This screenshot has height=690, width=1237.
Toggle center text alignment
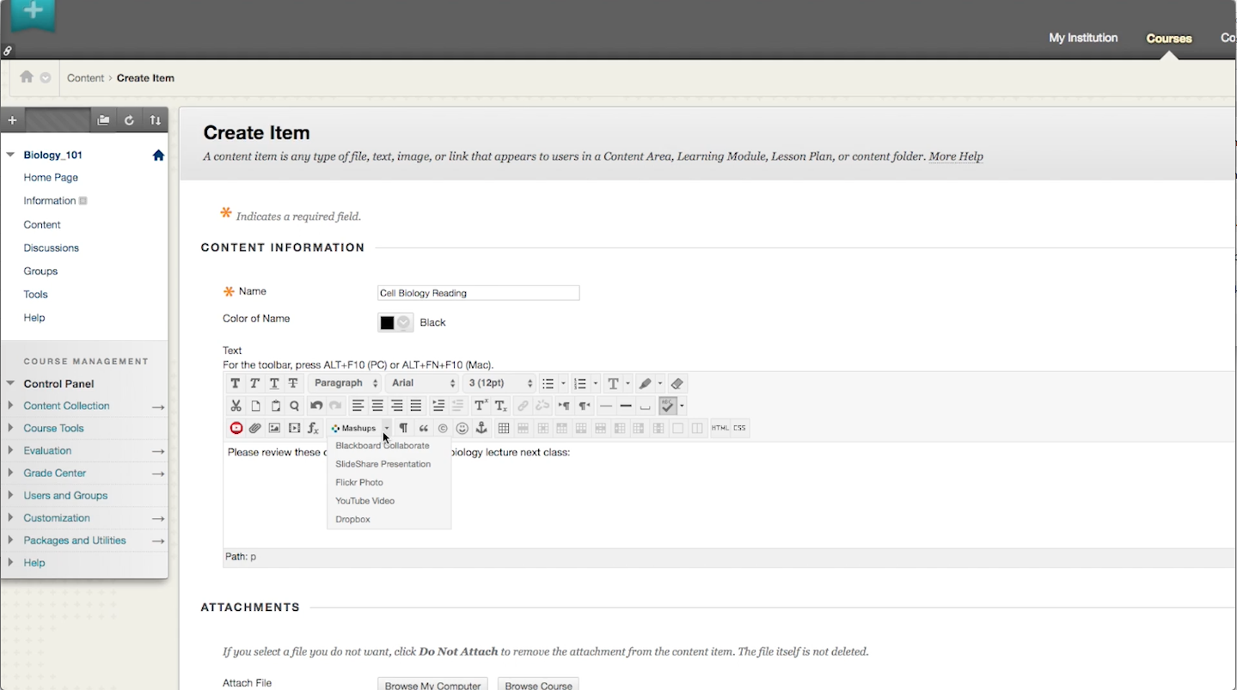(377, 406)
